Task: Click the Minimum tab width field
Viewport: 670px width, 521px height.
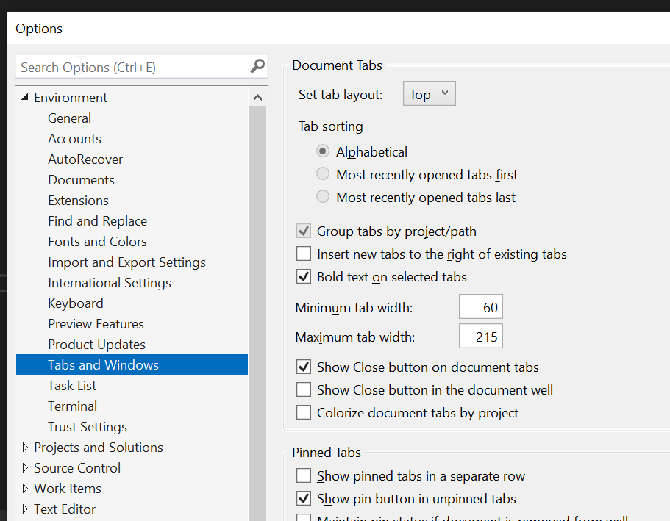Action: (480, 308)
